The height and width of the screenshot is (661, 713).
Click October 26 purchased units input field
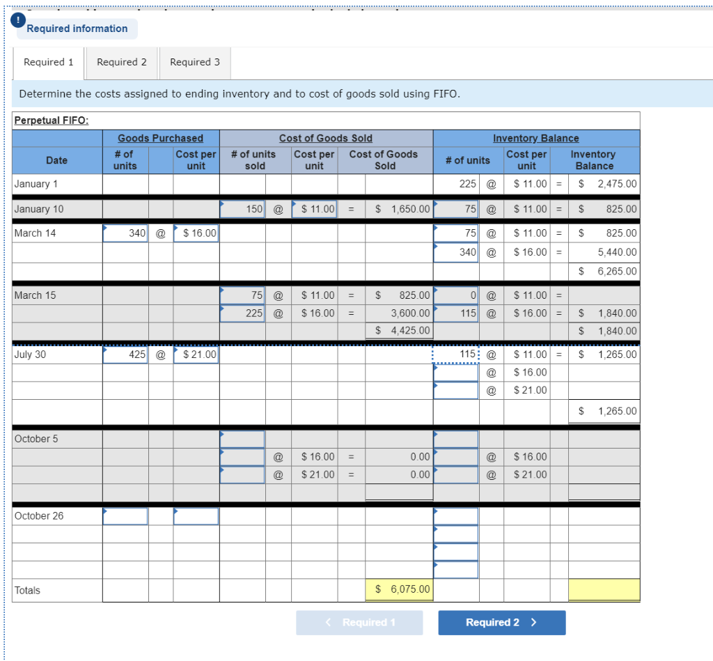(x=125, y=516)
